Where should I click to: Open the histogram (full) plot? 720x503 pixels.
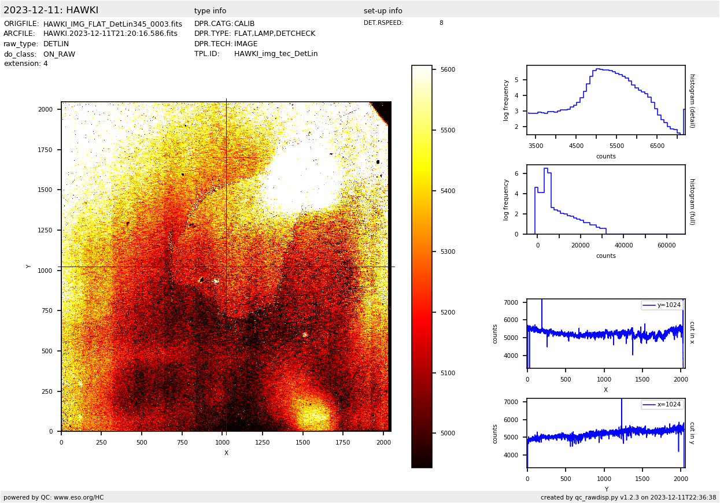click(x=605, y=199)
